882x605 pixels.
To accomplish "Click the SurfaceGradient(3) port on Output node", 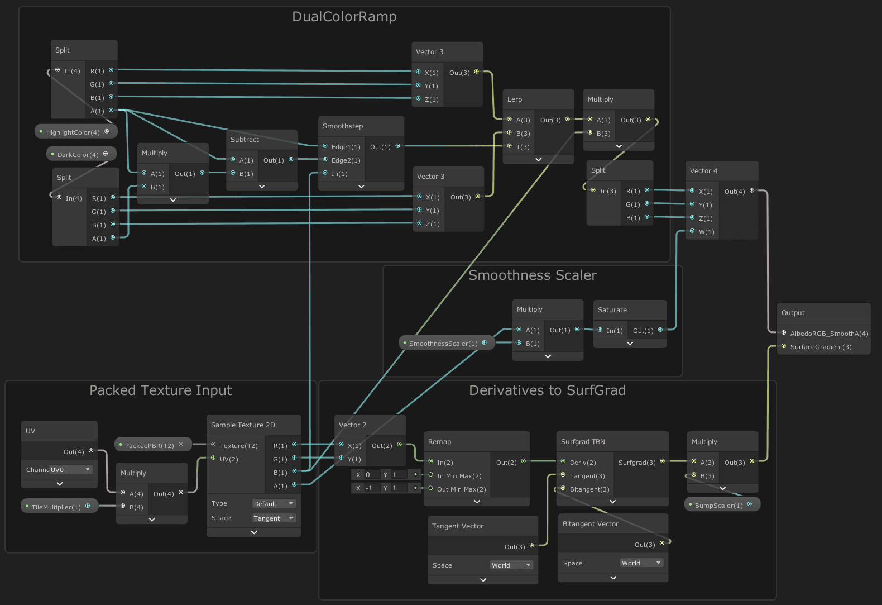I will click(x=784, y=346).
